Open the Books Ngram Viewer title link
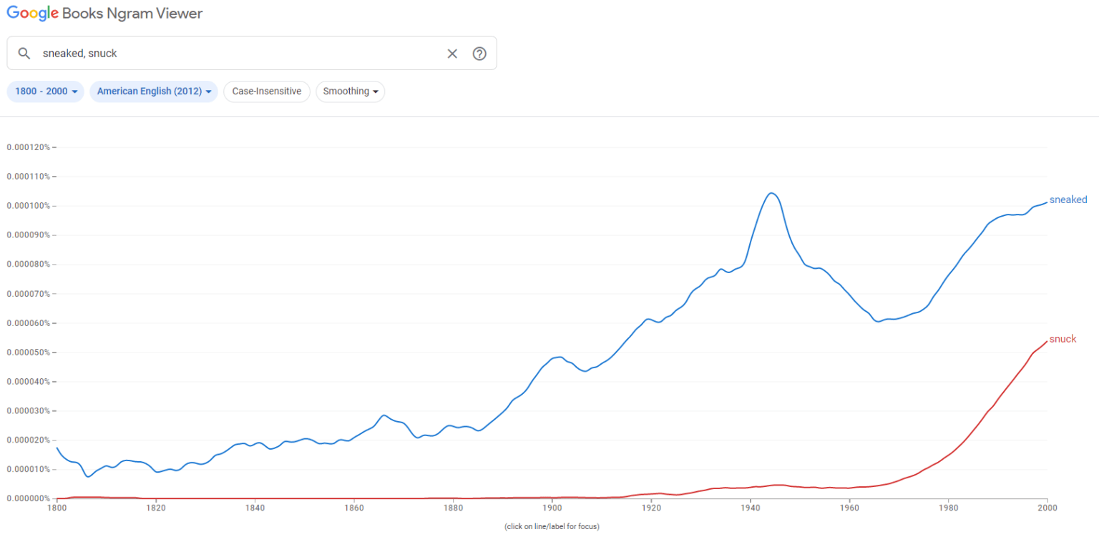 tap(132, 14)
